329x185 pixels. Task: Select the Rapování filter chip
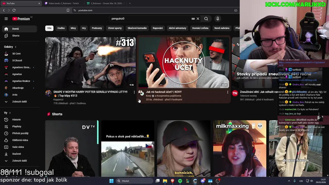[158, 28]
